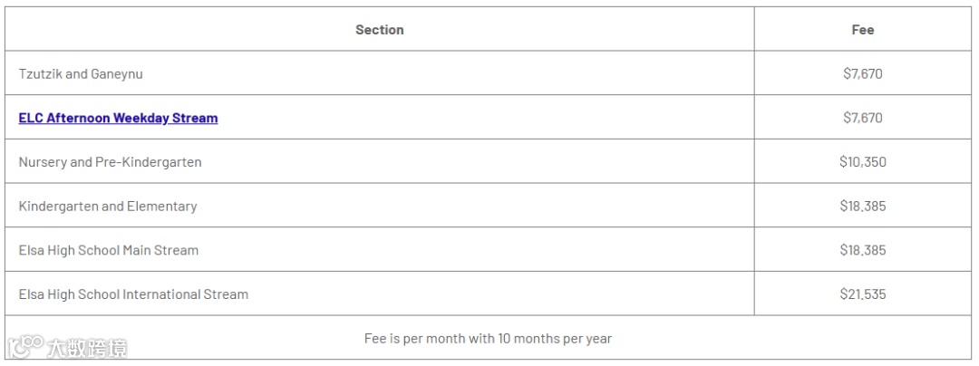Click the $21,535 fee value
Viewport: 979px width, 366px height.
(862, 294)
